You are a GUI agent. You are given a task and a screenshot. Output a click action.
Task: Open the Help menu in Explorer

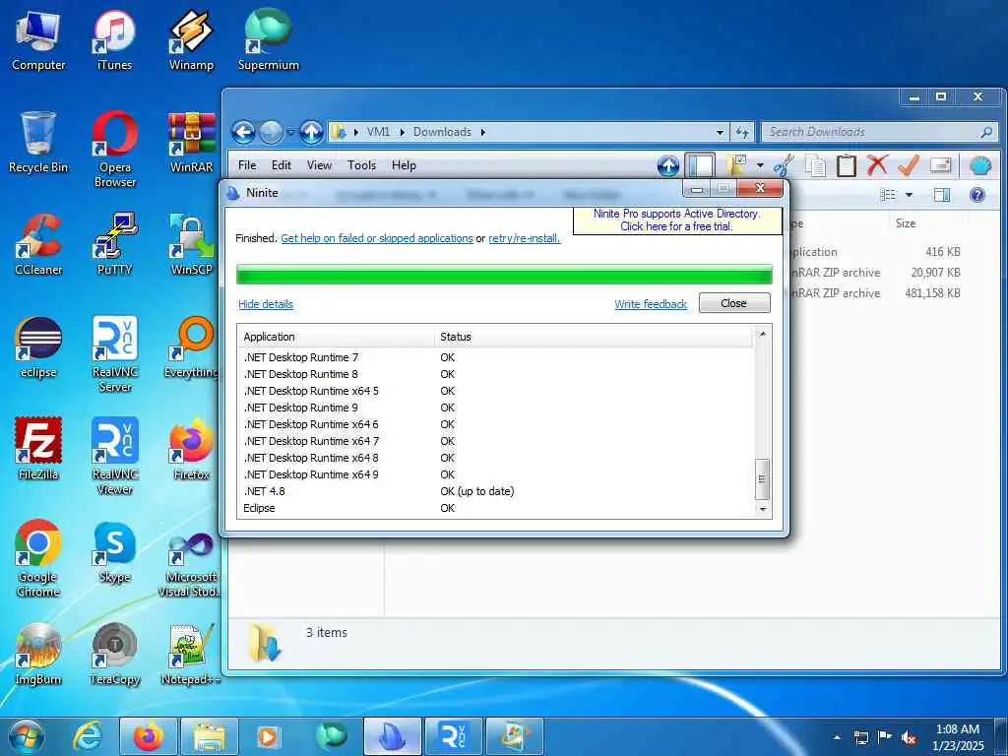[x=404, y=165]
